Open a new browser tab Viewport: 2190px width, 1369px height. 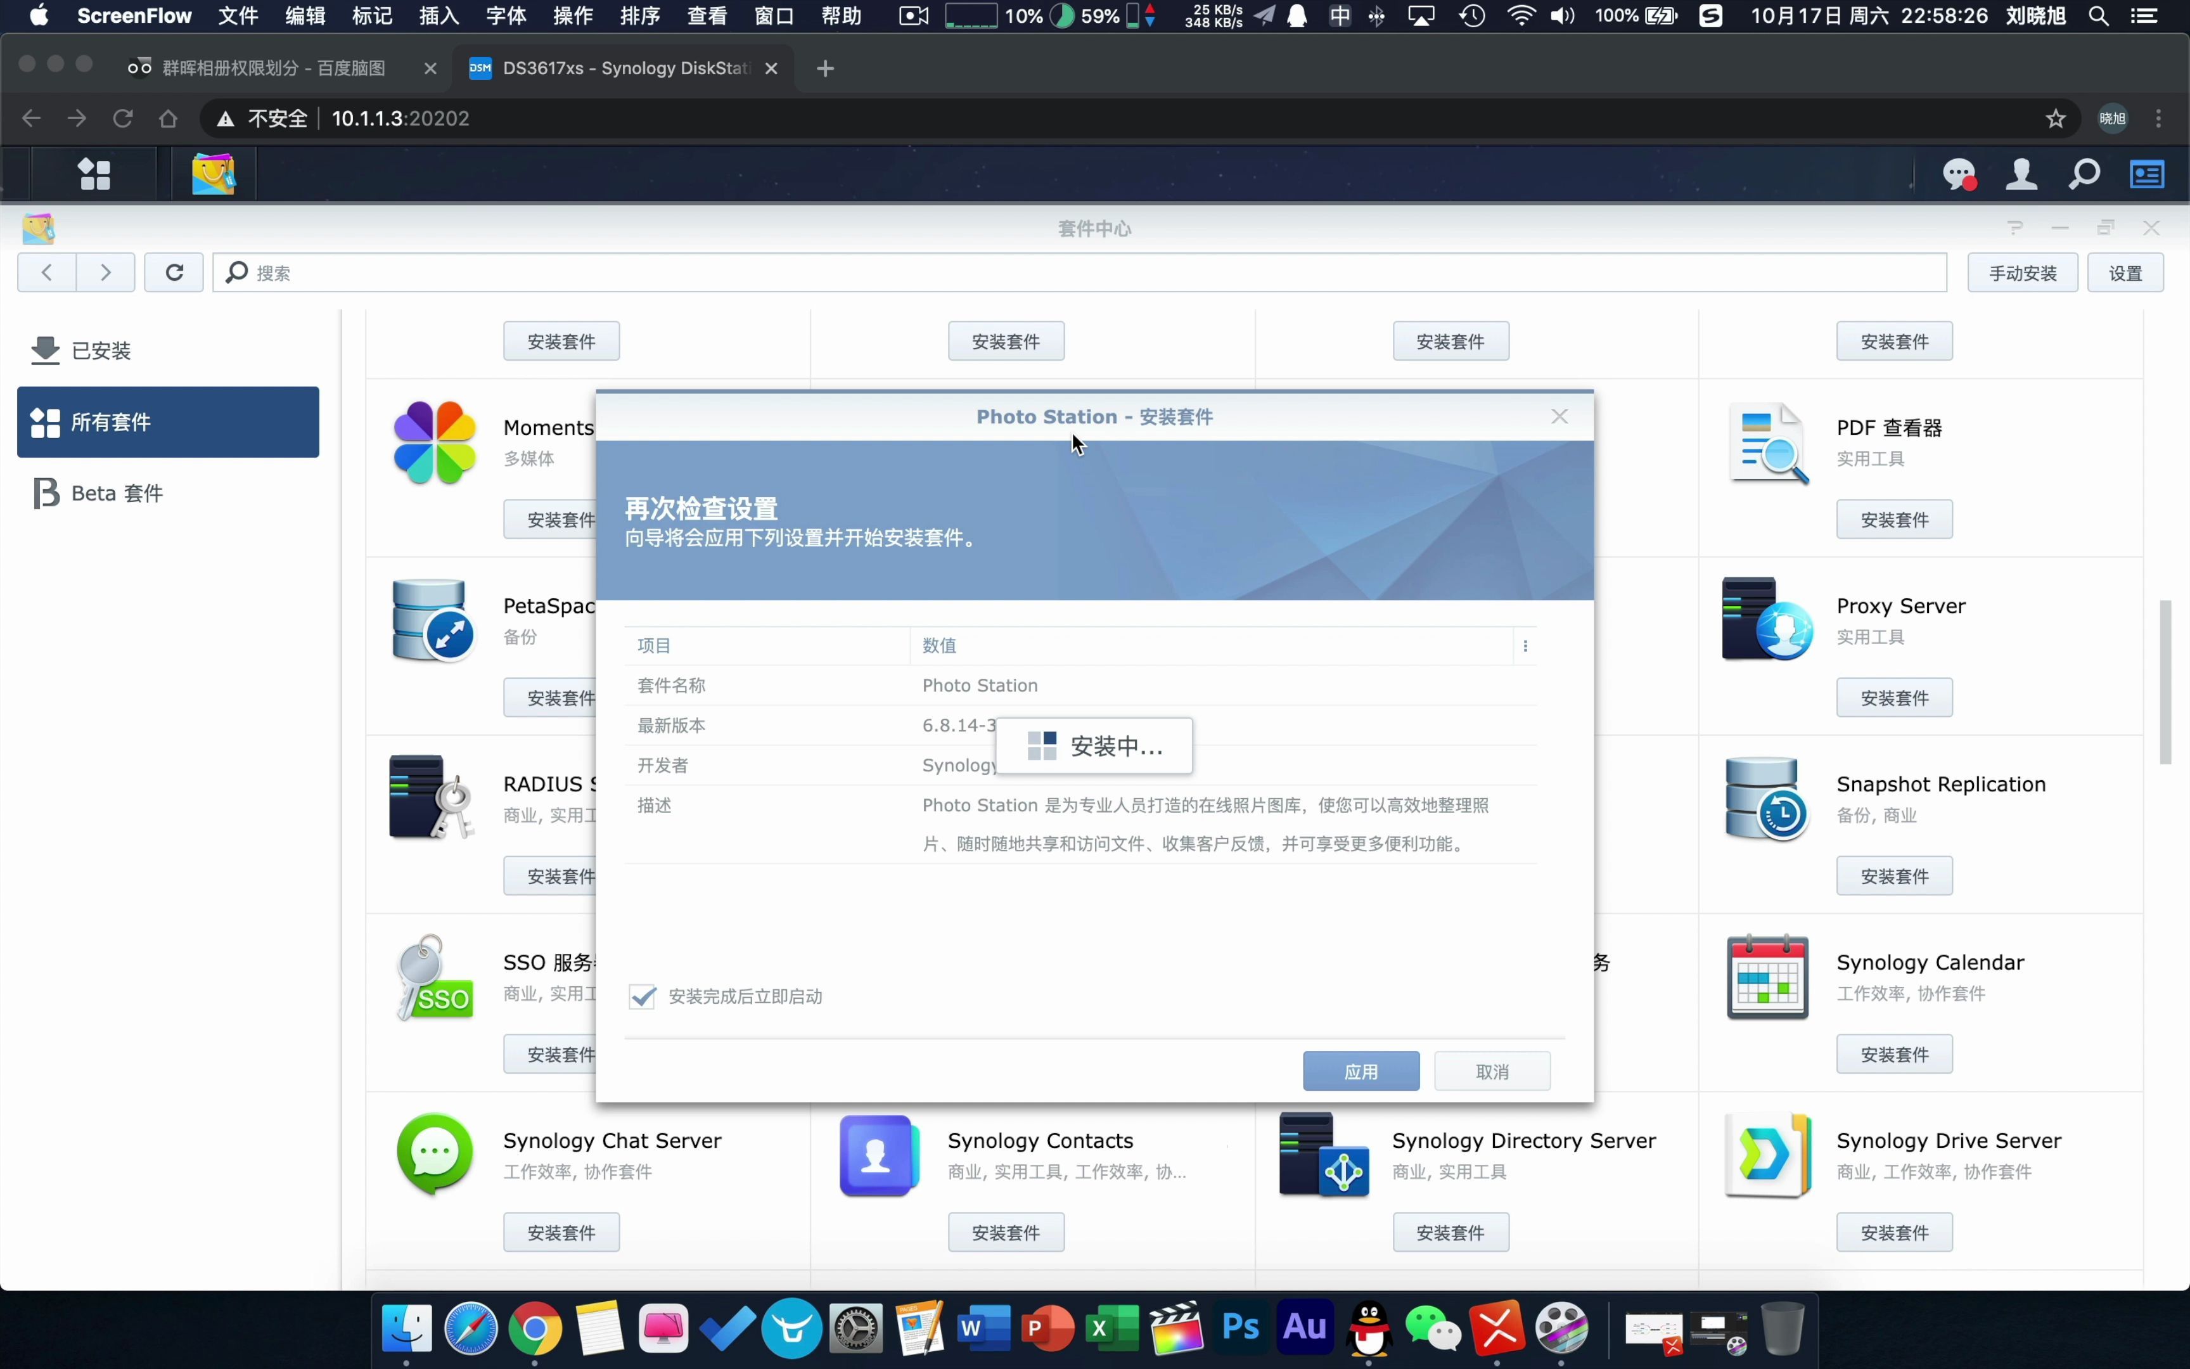(x=825, y=68)
